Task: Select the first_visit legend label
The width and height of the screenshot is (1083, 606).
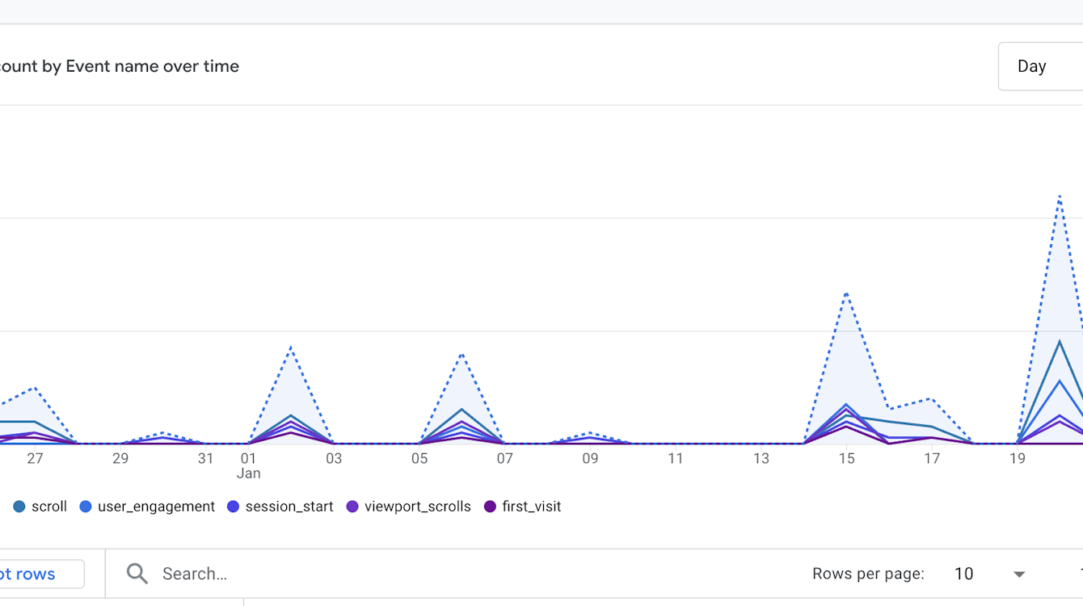Action: [531, 507]
